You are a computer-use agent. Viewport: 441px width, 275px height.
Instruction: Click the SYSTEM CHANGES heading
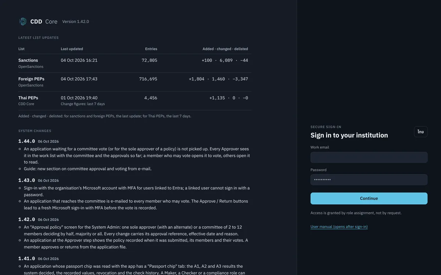coord(35,131)
